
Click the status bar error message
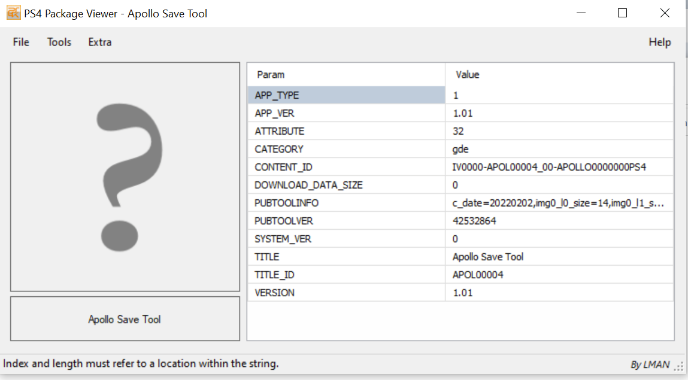(x=141, y=364)
